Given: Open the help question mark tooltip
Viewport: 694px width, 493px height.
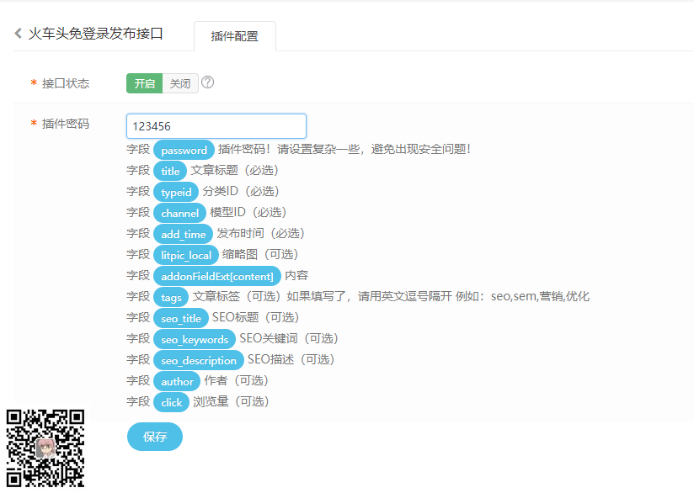Looking at the screenshot, I should point(207,83).
